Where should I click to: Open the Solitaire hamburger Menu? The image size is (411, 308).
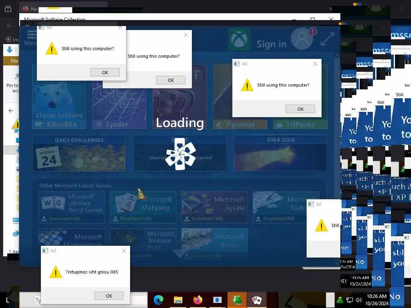click(x=31, y=37)
